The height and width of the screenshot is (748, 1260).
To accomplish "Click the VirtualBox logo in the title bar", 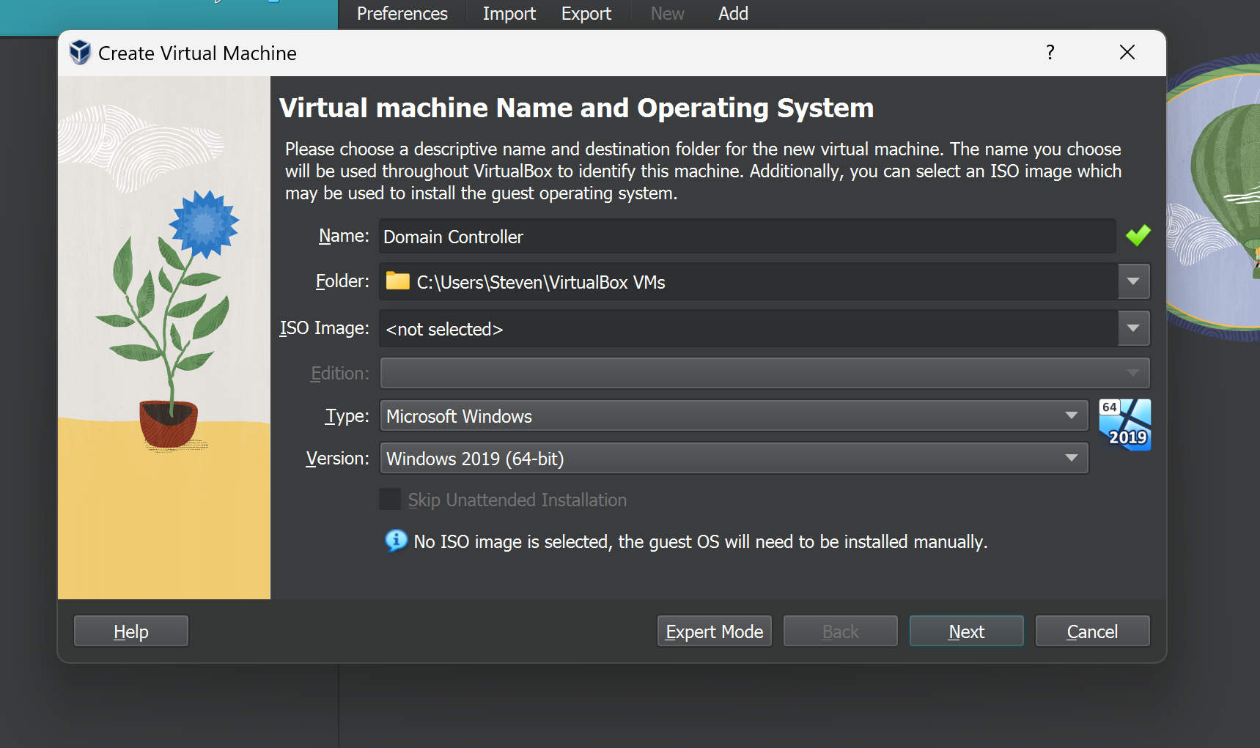I will pyautogui.click(x=79, y=53).
